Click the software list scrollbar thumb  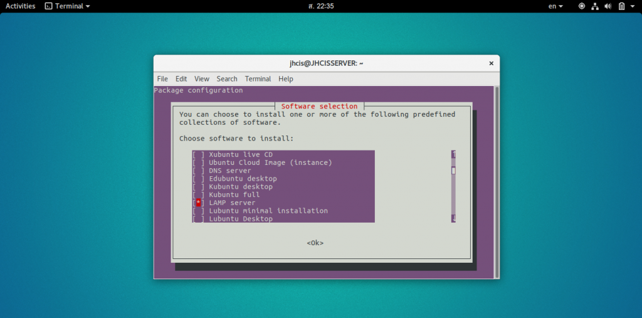tap(454, 171)
